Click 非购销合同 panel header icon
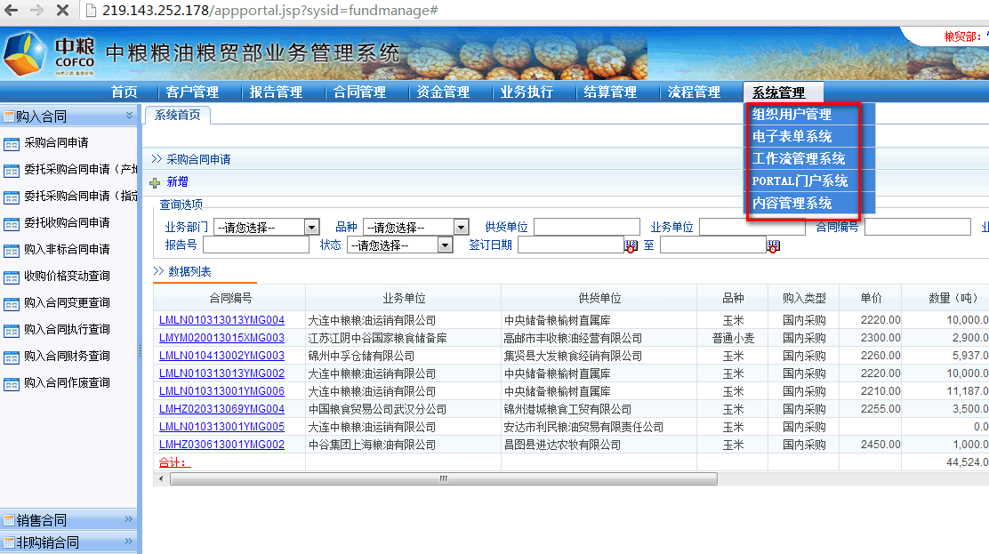 click(x=9, y=542)
